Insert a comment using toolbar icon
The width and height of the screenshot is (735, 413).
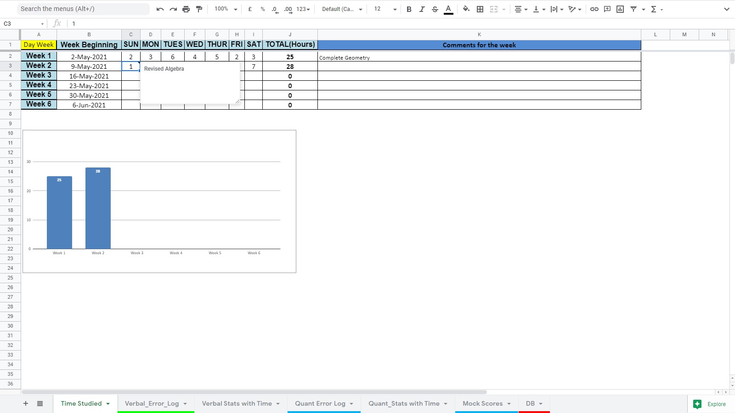pyautogui.click(x=607, y=9)
